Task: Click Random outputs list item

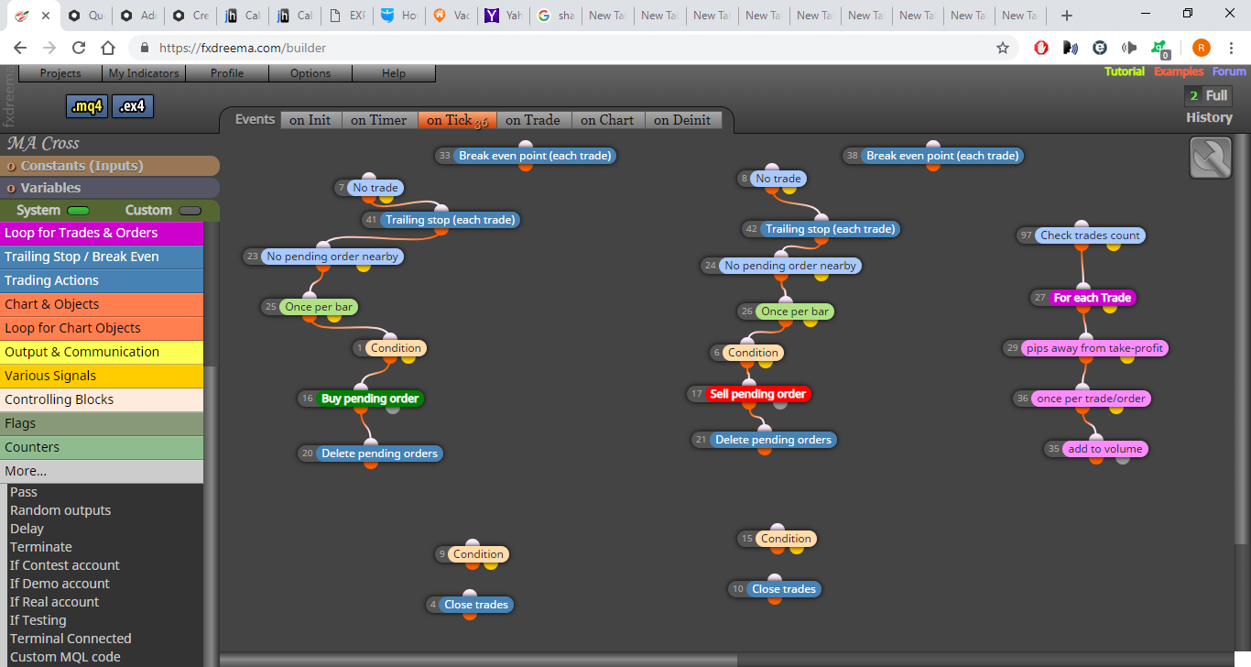Action: [x=60, y=510]
